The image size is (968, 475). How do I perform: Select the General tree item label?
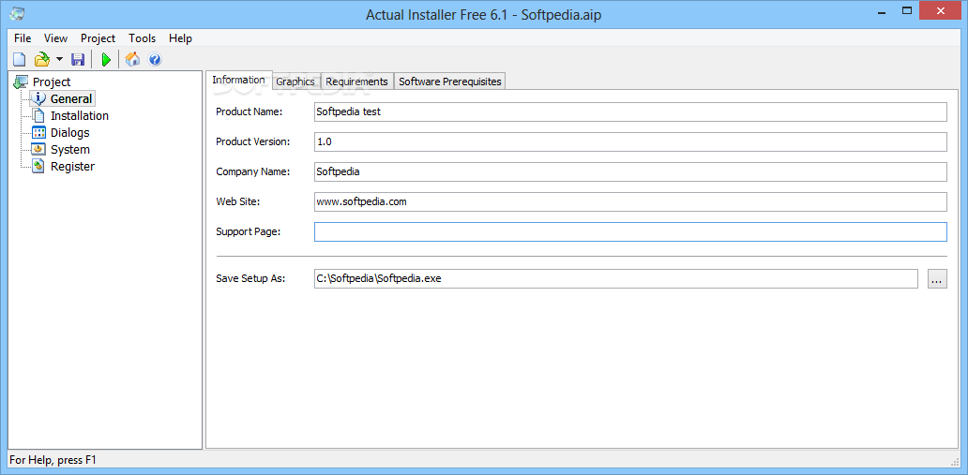pos(71,98)
